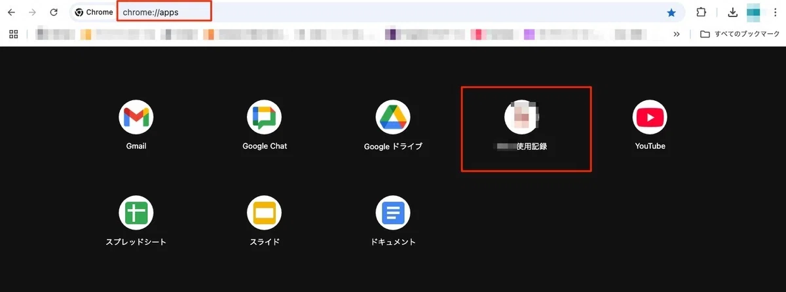Click the Gmail label text

pos(136,146)
